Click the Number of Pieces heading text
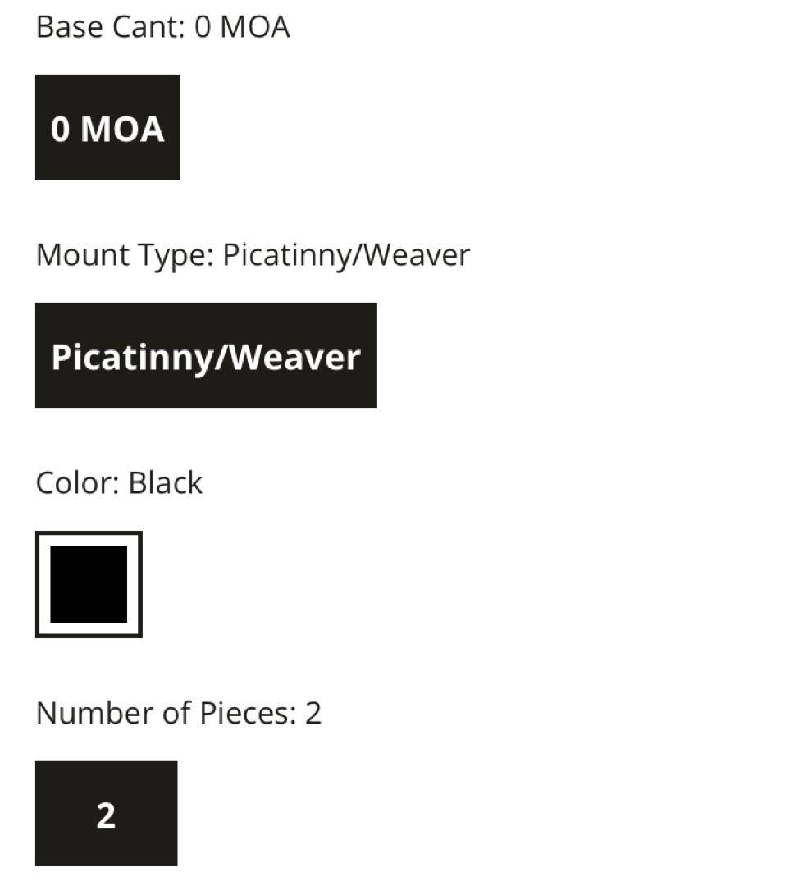 [x=164, y=713]
